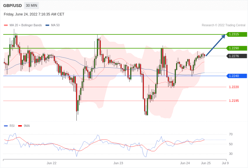Click the RSI 70 axis value
This screenshot has width=248, height=168.
(231, 134)
